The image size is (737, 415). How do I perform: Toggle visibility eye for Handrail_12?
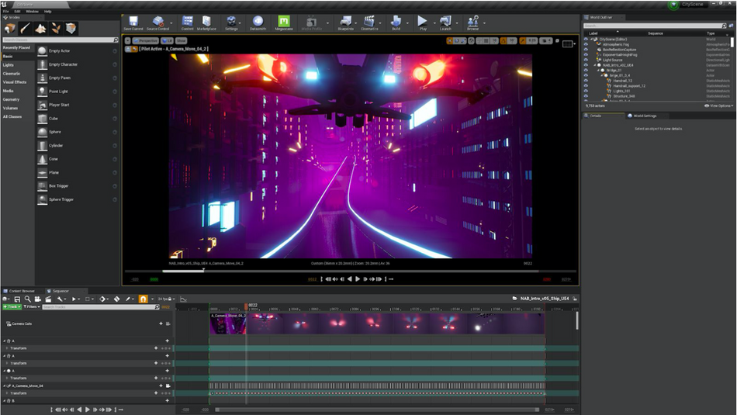586,81
